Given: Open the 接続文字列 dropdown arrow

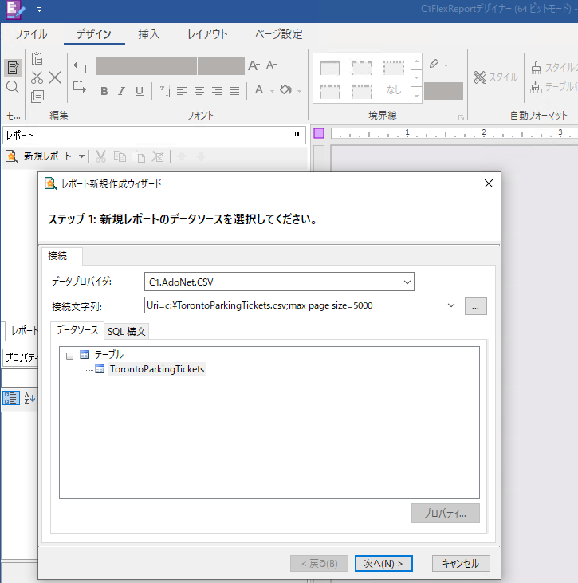Looking at the screenshot, I should (x=451, y=305).
